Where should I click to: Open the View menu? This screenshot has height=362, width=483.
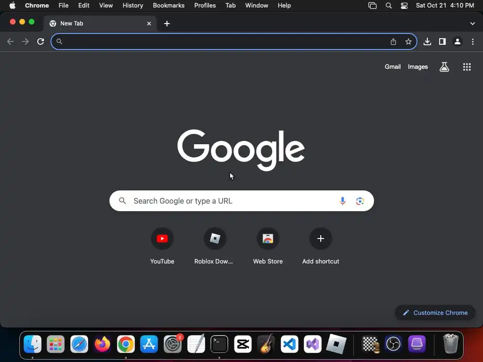(x=106, y=6)
